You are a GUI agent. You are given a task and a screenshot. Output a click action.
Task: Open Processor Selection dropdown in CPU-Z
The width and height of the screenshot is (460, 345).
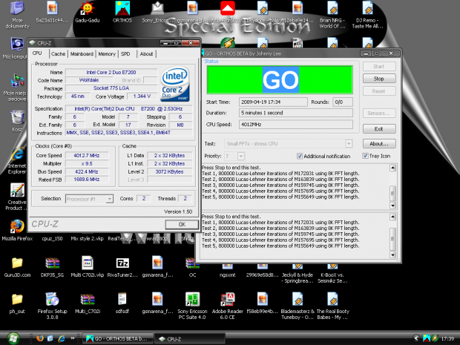(x=109, y=199)
